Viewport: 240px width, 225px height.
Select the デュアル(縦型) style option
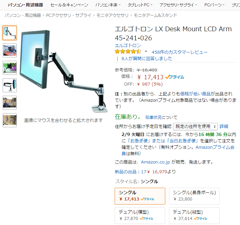(194, 216)
